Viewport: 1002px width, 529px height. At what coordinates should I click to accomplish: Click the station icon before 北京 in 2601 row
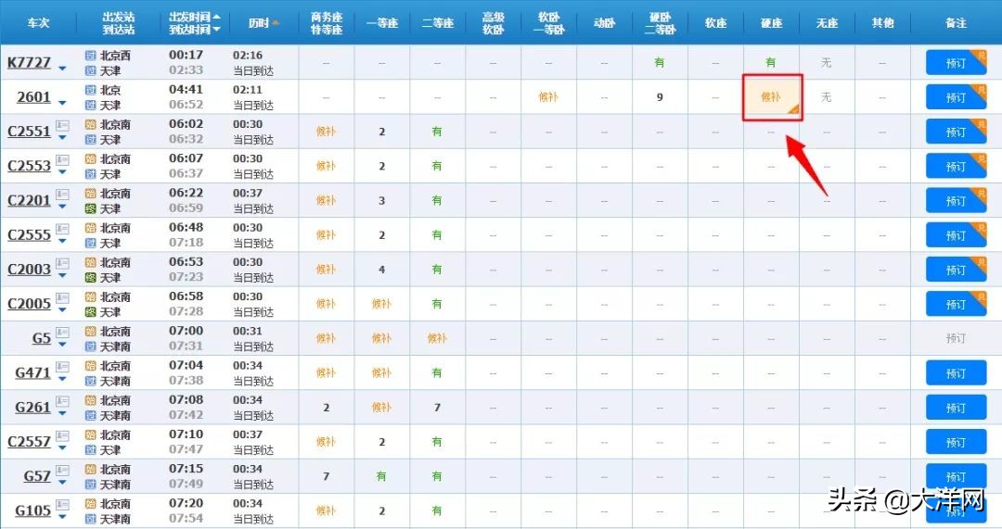coord(90,90)
